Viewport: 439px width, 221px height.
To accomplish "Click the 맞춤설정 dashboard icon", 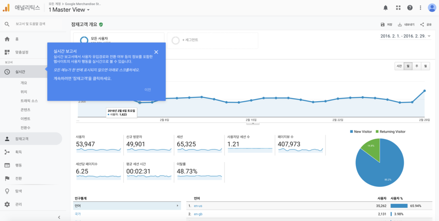I will 7,52.
